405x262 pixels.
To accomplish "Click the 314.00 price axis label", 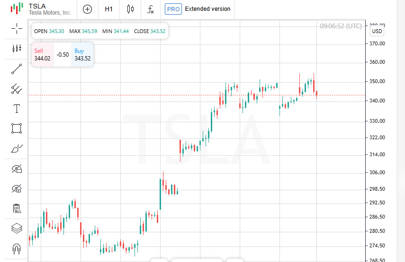I will point(377,154).
